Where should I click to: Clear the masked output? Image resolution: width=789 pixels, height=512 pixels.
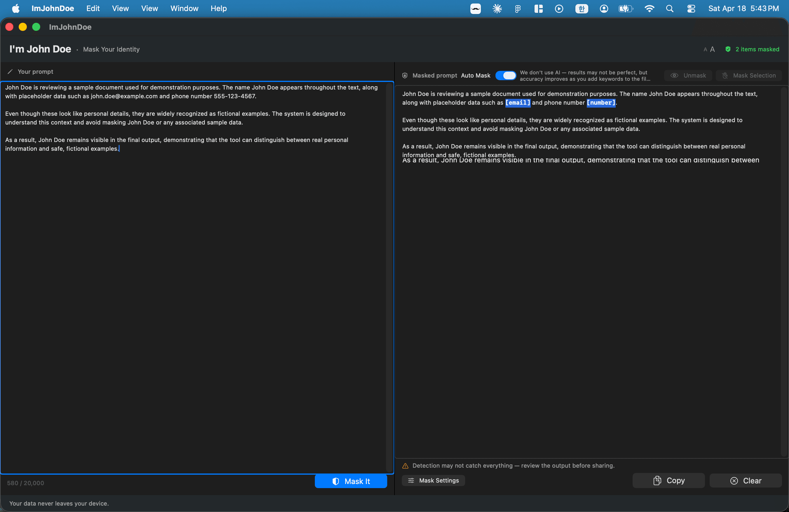[x=745, y=480]
